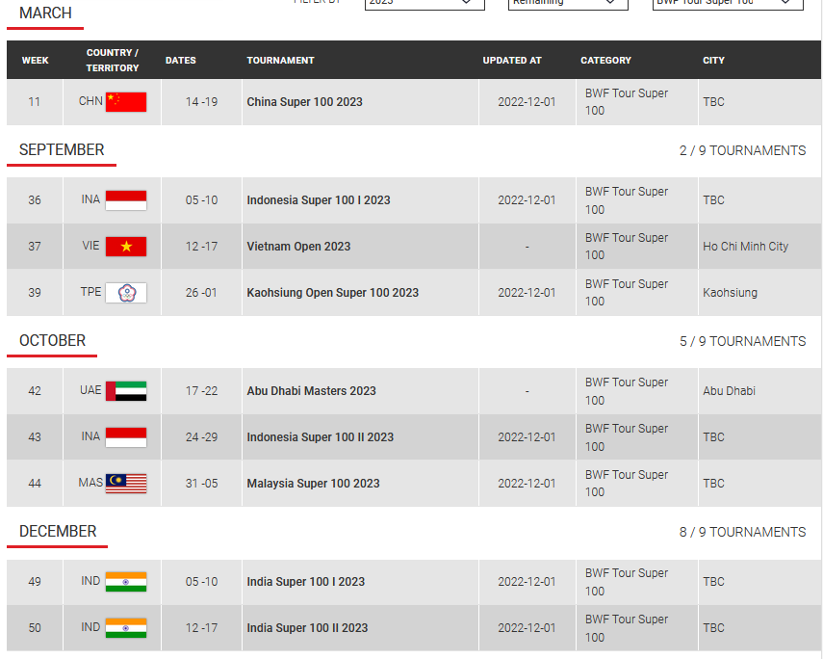823x659 pixels.
Task: Click Indonesia flag in Indonesia Super 100 II row
Action: tap(126, 437)
